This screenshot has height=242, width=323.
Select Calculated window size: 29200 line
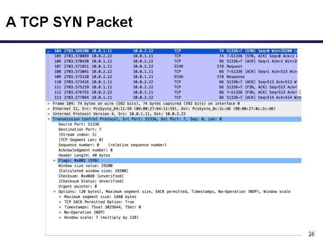coord(93,171)
